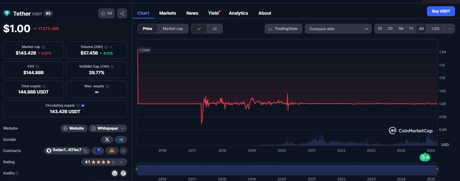Set chart range to 7D
This screenshot has width=460, height=181.
coord(390,29)
